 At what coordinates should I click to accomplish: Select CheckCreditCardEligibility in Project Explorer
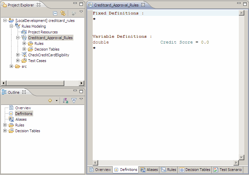pos(48,55)
